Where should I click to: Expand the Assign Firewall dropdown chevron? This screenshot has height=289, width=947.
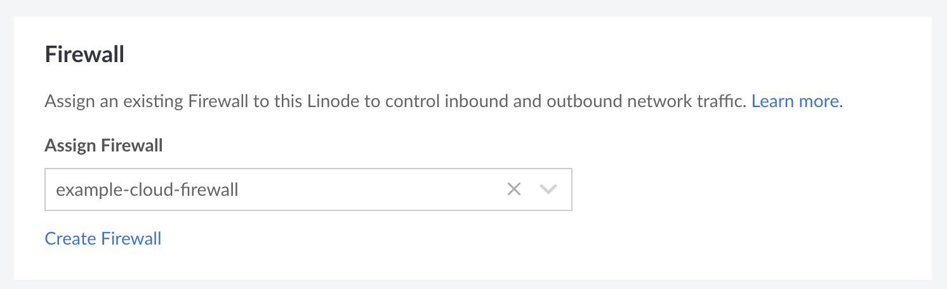[548, 189]
